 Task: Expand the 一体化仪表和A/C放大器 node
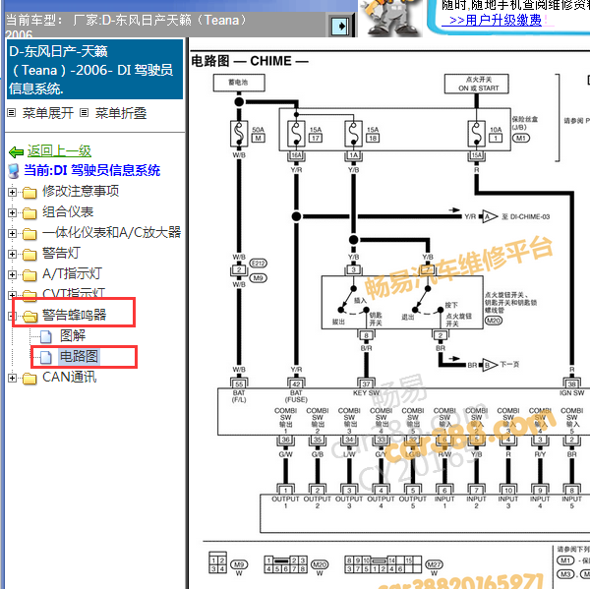[x=12, y=234]
